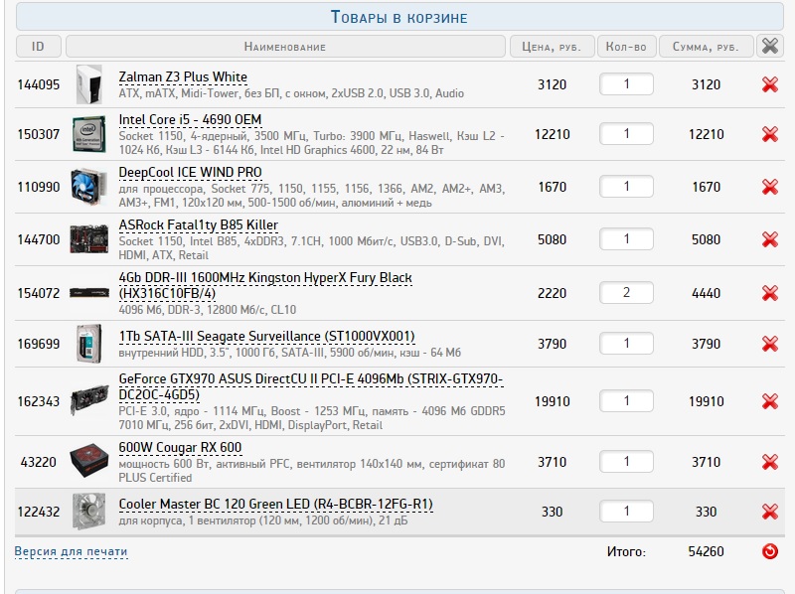Open Zalman Z3 Plus White product link

coord(183,77)
